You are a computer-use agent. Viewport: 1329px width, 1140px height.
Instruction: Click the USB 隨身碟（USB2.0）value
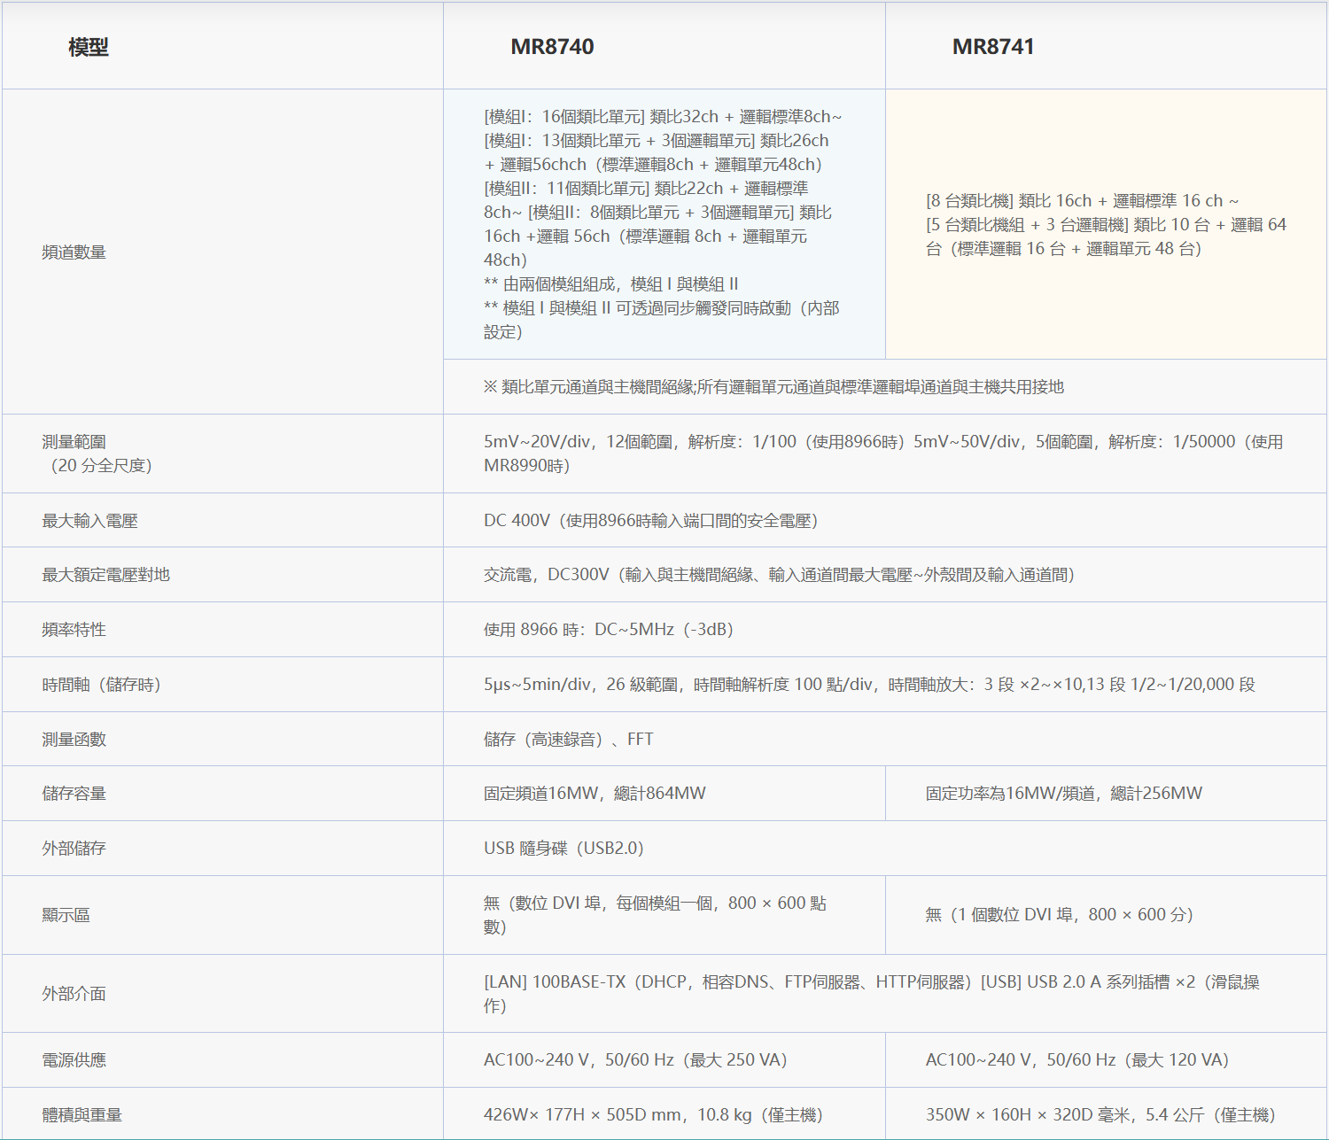pyautogui.click(x=563, y=849)
